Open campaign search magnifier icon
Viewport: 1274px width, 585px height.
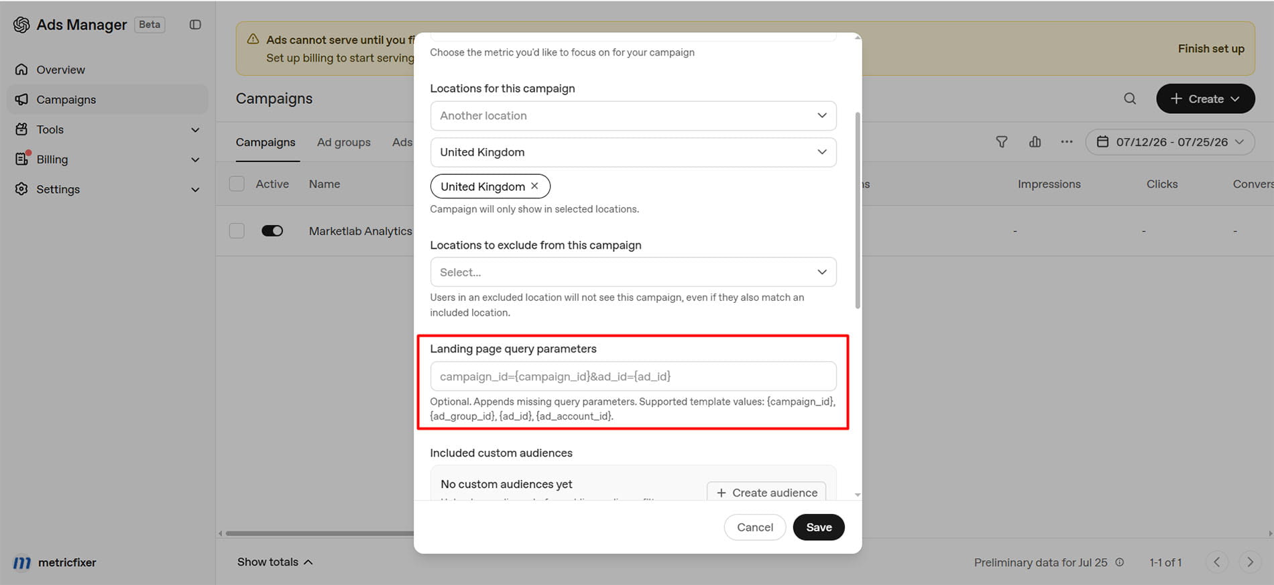(1130, 99)
